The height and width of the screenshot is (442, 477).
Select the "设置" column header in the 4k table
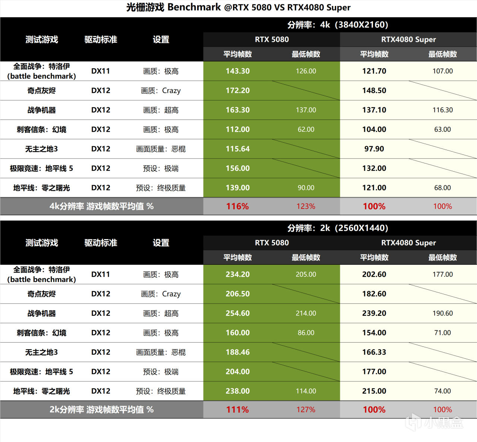tap(161, 39)
